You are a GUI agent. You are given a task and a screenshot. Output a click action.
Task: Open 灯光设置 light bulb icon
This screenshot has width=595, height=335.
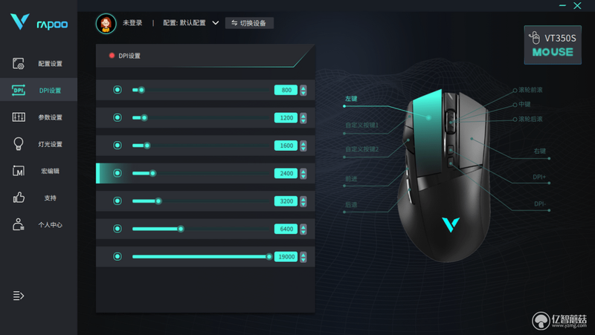(x=18, y=144)
